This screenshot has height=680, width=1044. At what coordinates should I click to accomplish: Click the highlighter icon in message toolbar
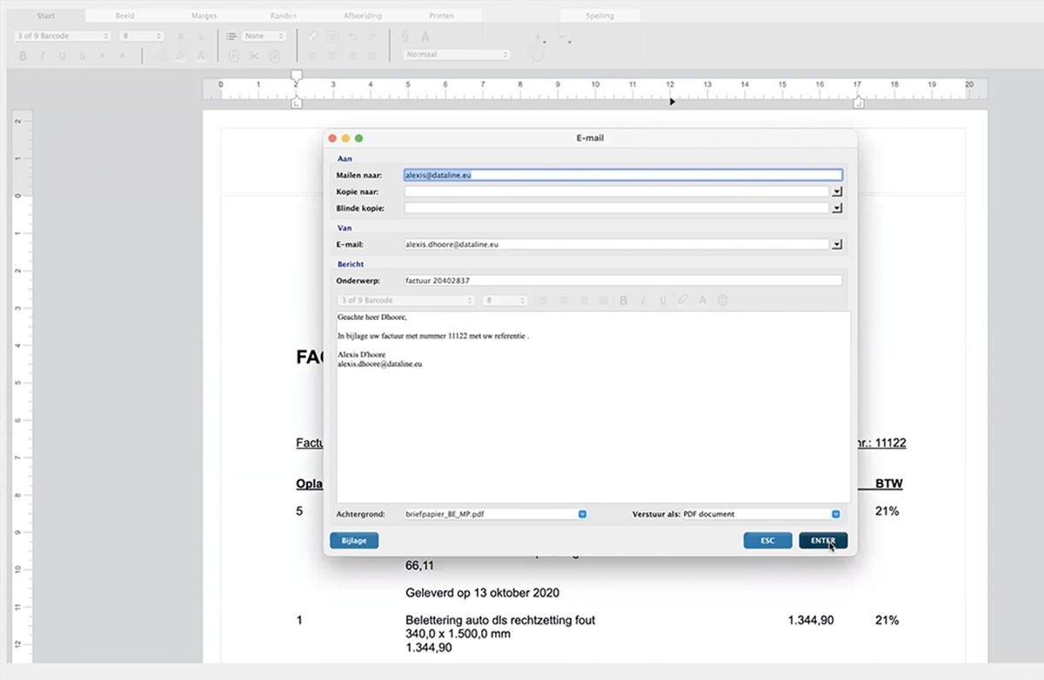point(683,300)
